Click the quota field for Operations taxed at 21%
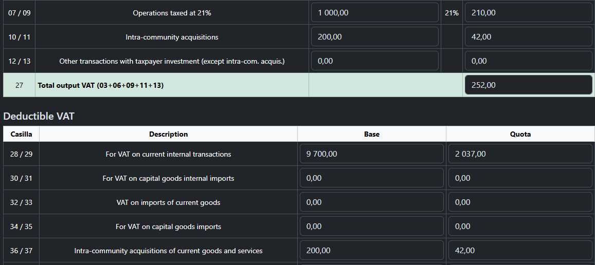The image size is (595, 265). pos(528,13)
